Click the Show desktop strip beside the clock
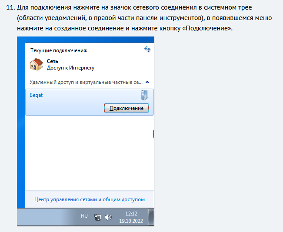The image size is (283, 232). [151, 217]
